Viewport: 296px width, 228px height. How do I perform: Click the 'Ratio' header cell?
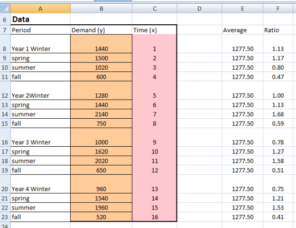(278, 30)
